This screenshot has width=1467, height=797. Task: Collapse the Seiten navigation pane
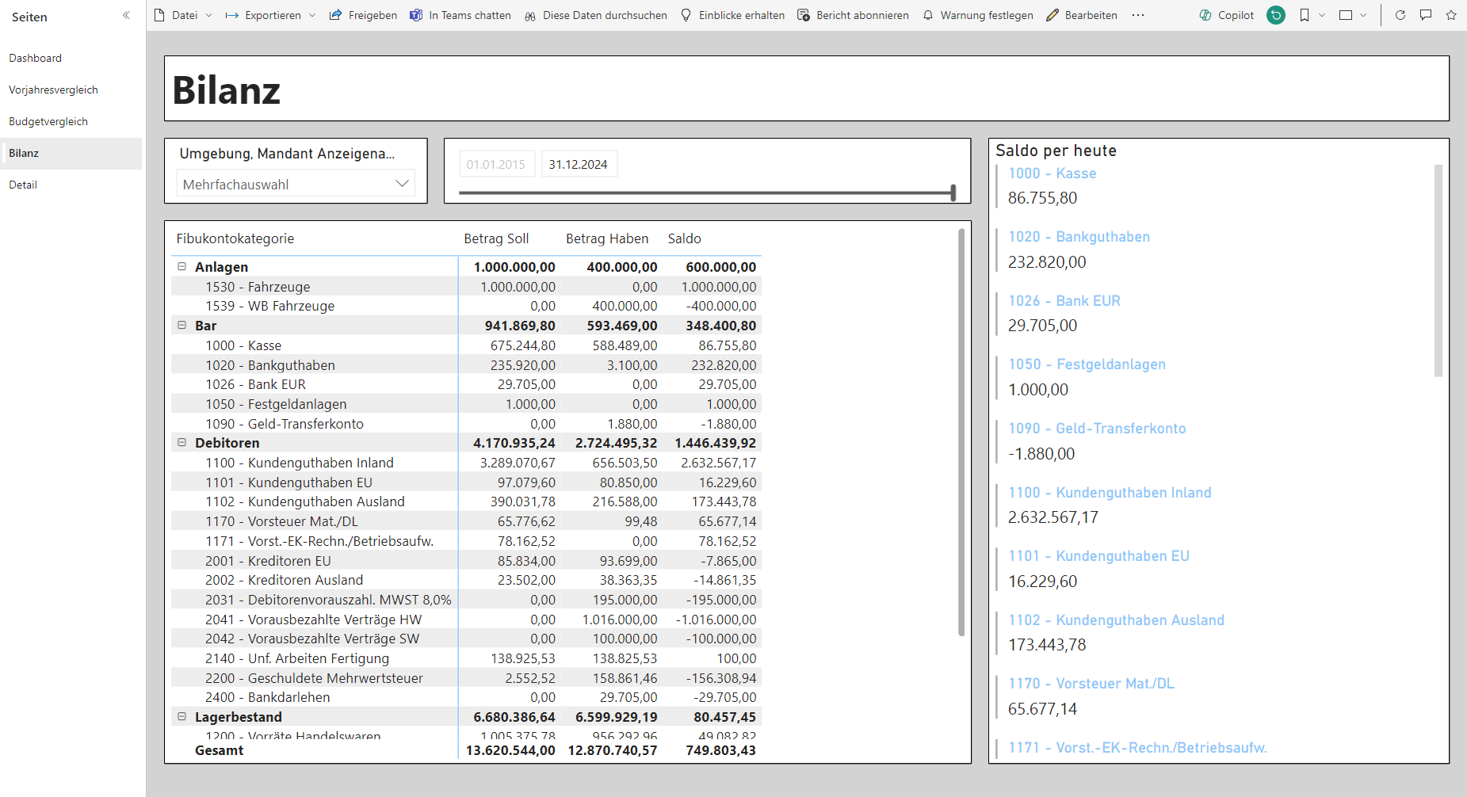pos(125,14)
